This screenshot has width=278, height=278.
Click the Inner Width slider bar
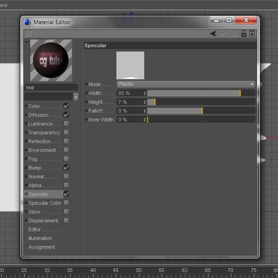point(201,120)
